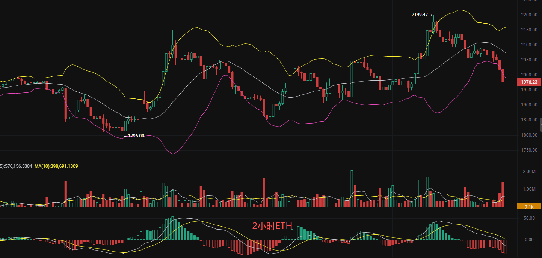Screen dimensions: 542x258
Task: Click the 2200.00 price axis label
Action: point(529,15)
